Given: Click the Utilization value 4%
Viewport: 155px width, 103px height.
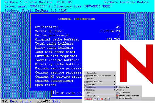Looking at the screenshot, I should (x=118, y=27).
